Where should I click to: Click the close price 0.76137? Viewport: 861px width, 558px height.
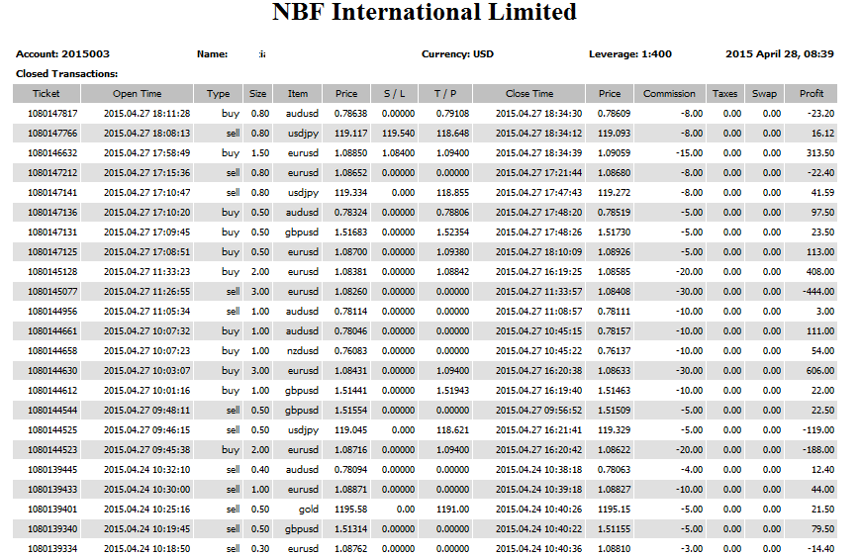[x=614, y=350]
